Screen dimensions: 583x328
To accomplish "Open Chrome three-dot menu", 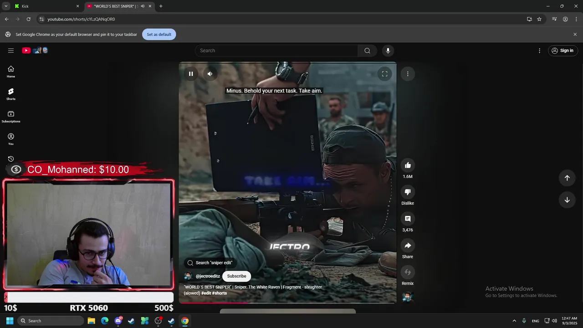I will (577, 19).
